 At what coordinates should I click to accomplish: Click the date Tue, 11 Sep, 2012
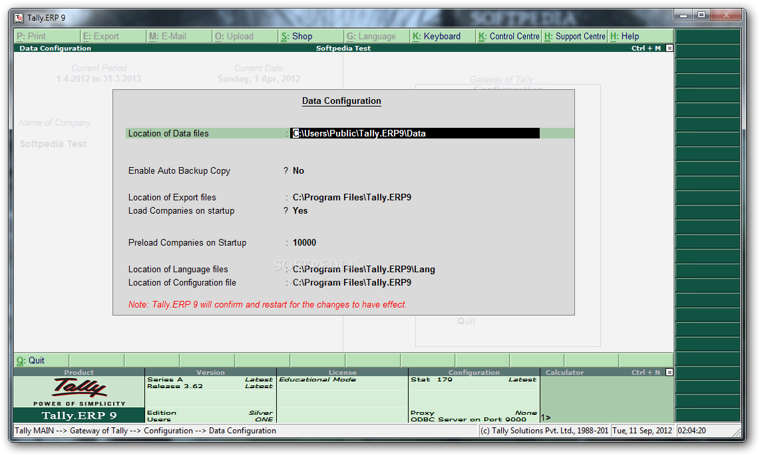642,430
